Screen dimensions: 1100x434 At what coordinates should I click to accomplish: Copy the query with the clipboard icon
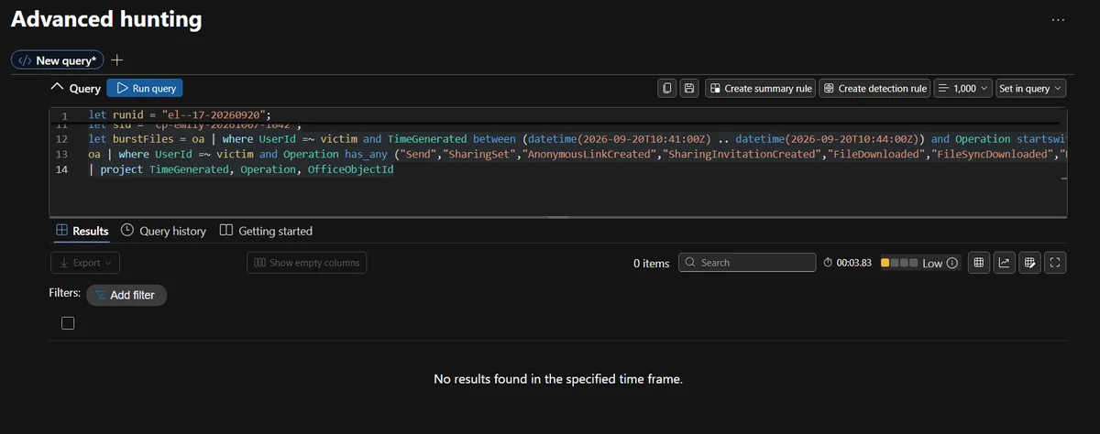click(668, 88)
